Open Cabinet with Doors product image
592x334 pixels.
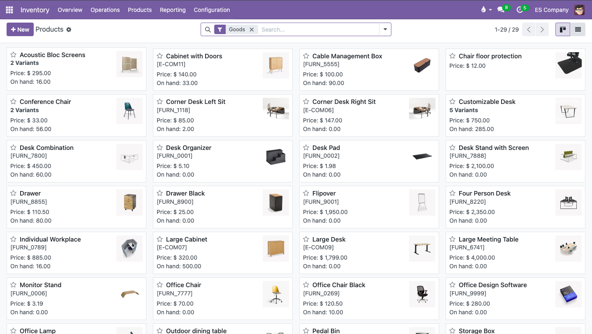pyautogui.click(x=276, y=65)
